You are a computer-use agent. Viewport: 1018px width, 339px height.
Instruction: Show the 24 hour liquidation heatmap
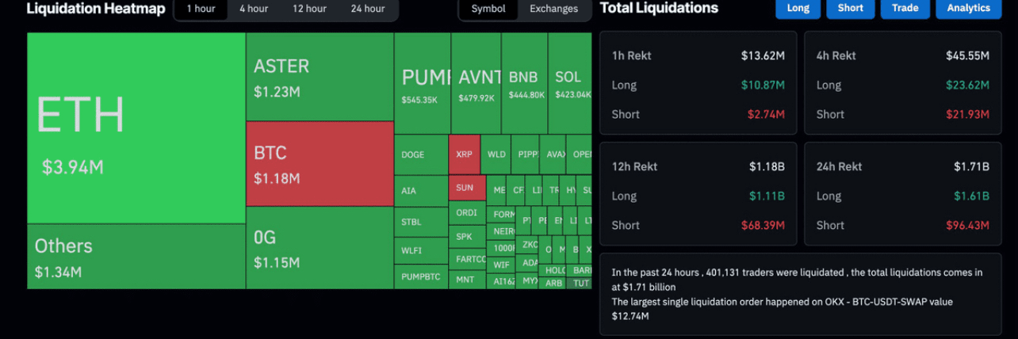click(x=368, y=9)
